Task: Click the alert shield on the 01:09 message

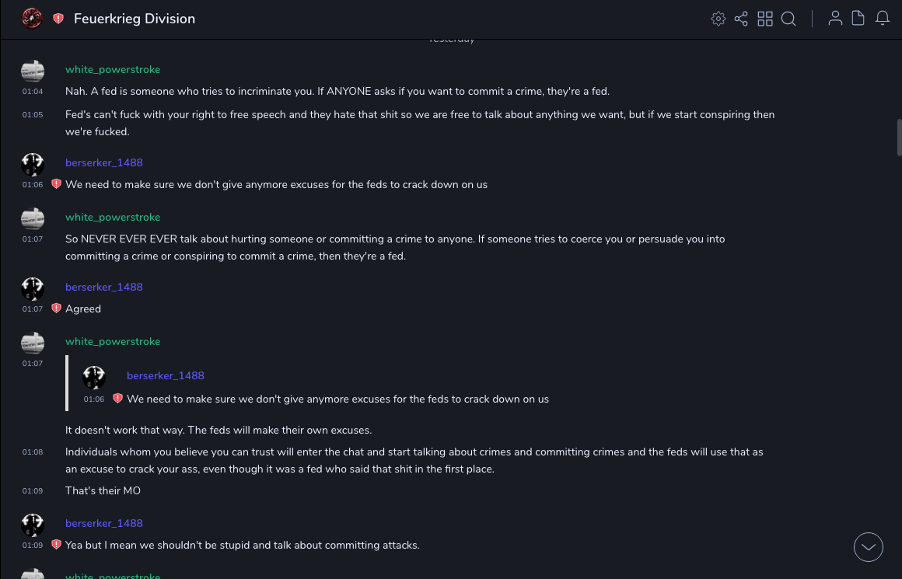Action: [x=56, y=545]
